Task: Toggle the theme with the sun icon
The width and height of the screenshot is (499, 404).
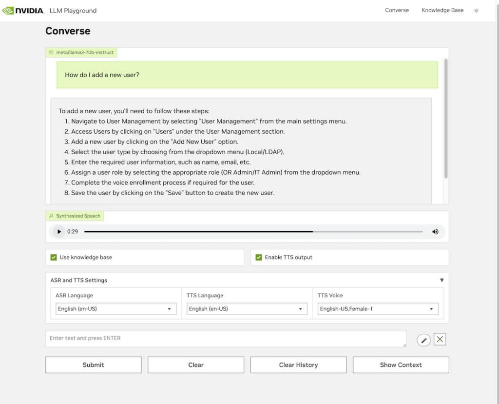Action: point(476,10)
